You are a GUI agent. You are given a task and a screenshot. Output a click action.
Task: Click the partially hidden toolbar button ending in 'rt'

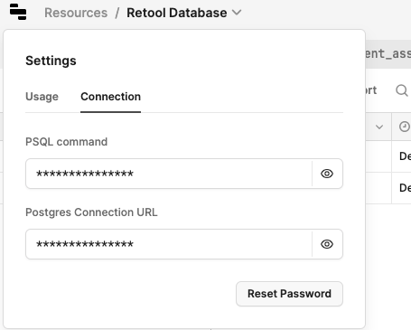click(371, 90)
